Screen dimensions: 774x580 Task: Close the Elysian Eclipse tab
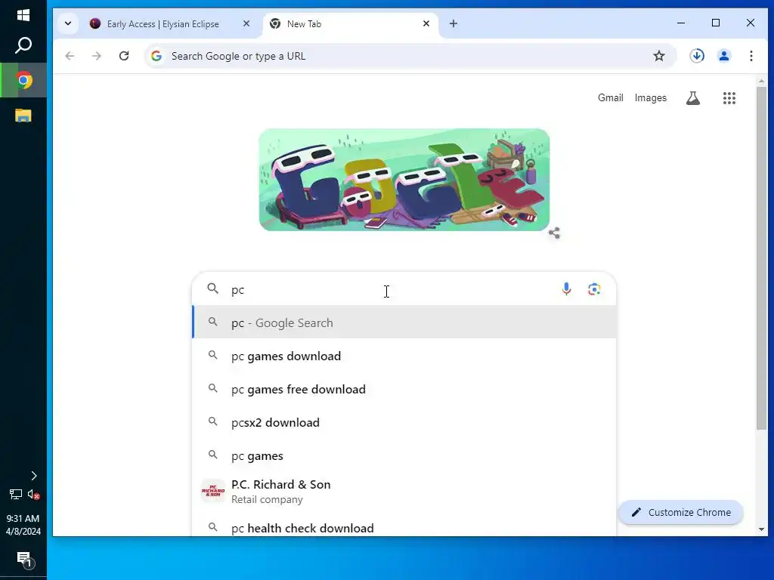coord(246,23)
